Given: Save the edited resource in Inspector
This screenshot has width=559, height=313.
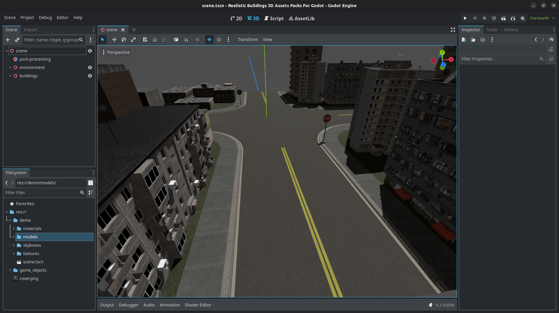Looking at the screenshot, I should pyautogui.click(x=483, y=40).
